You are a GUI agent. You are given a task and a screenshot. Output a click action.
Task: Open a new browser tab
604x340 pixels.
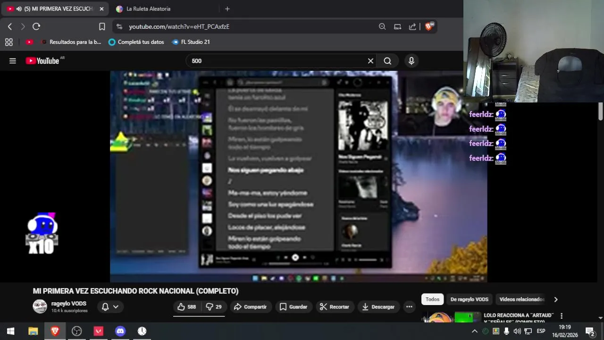pos(227,9)
